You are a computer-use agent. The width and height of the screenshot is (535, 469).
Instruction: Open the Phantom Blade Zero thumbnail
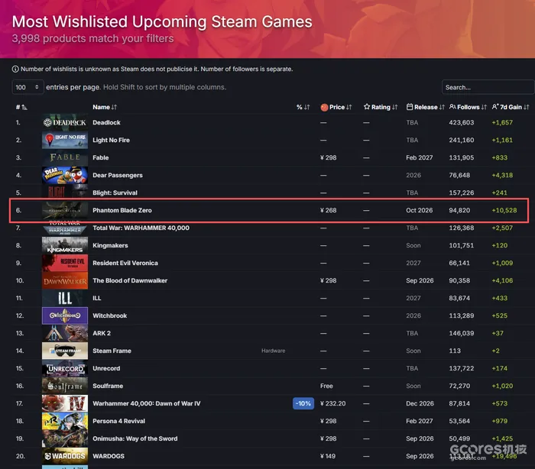[65, 211]
